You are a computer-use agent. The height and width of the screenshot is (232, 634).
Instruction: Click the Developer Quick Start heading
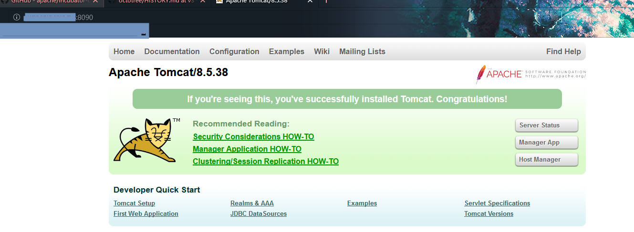pyautogui.click(x=157, y=190)
